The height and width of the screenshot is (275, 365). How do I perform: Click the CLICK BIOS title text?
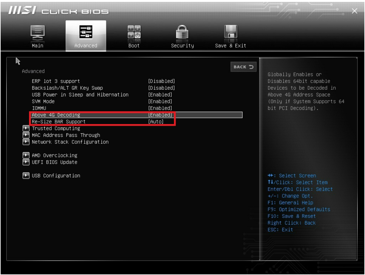click(x=75, y=11)
